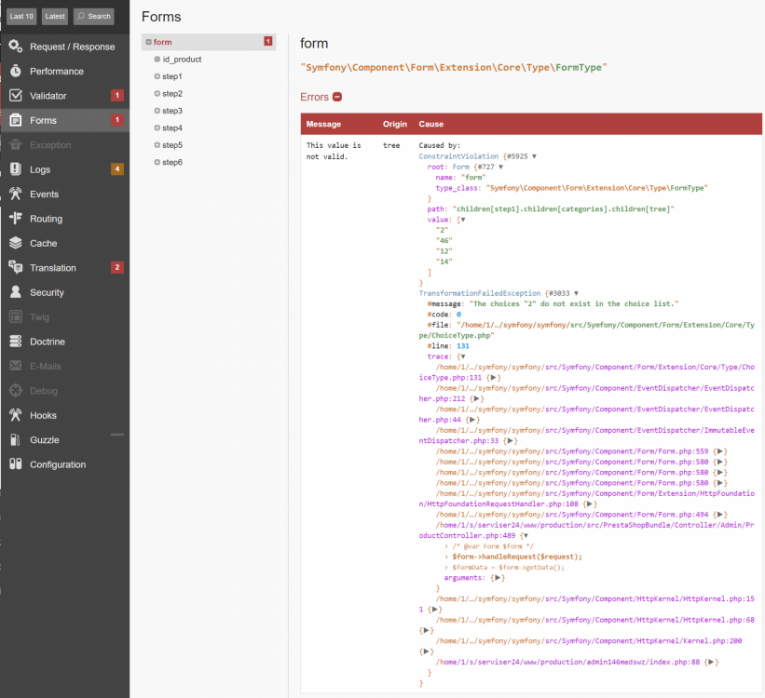
Task: Expand the HttpFoundationRequestHandler.php:108 trace entry
Action: coord(590,504)
